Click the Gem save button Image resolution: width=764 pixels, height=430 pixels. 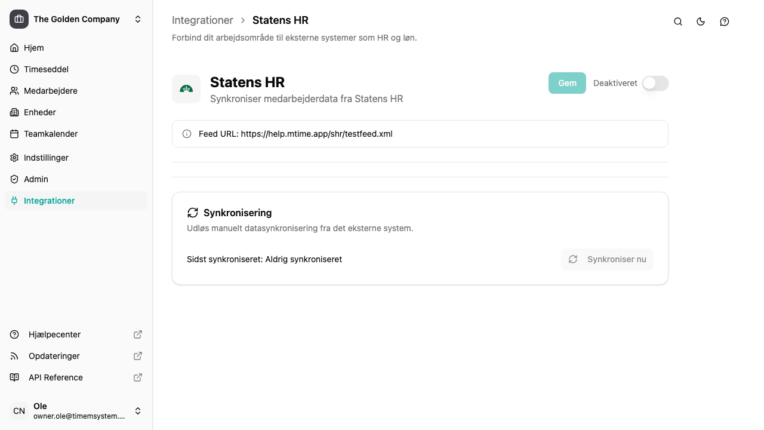point(567,83)
